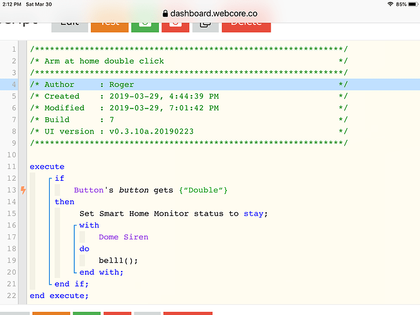Click the if keyword on line 12
This screenshot has height=315, width=420.
click(59, 178)
